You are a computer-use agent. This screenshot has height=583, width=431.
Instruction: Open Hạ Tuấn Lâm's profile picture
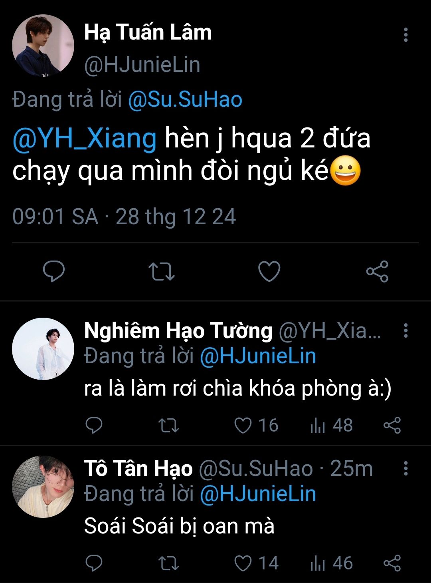[x=43, y=46]
